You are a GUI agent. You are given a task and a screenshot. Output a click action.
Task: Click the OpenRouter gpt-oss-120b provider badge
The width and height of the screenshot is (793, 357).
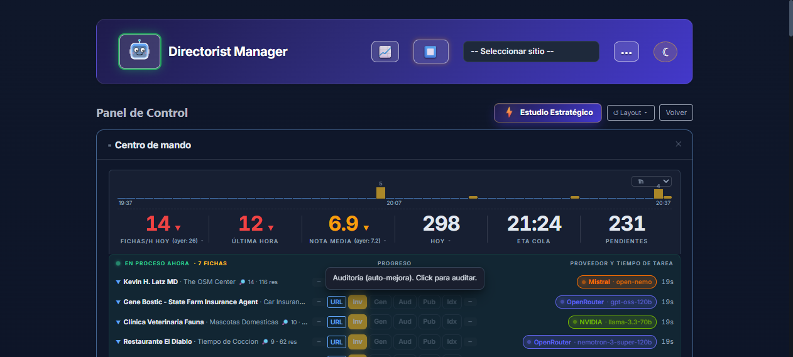point(606,302)
